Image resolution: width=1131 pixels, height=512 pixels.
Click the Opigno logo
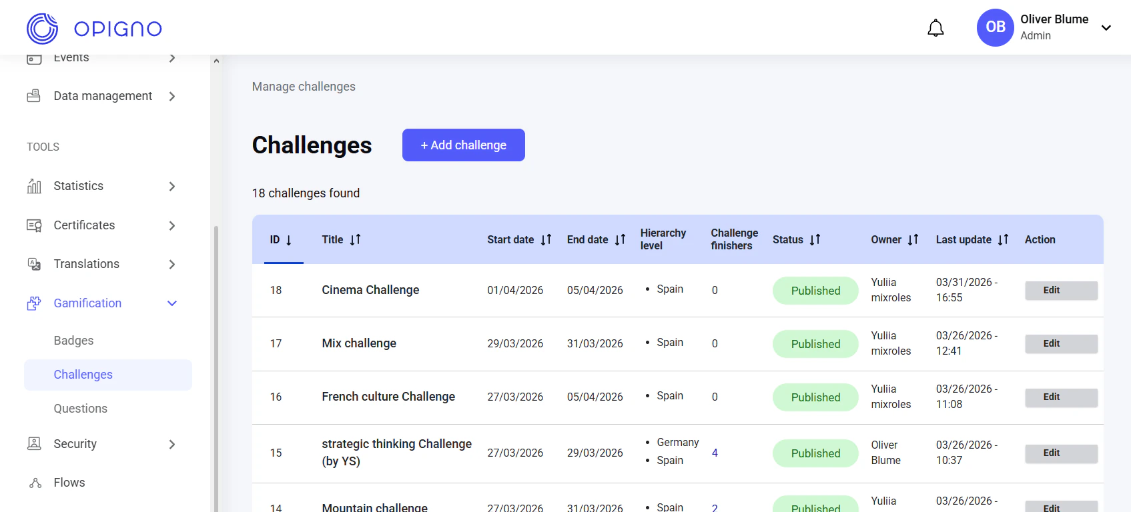click(94, 29)
